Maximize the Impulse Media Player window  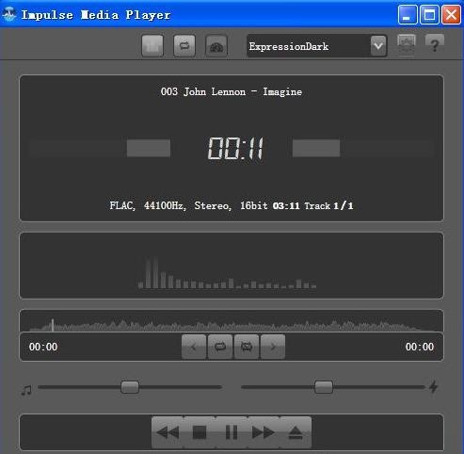click(429, 14)
